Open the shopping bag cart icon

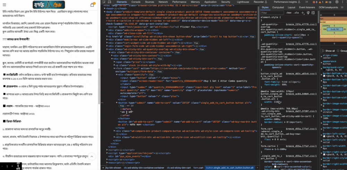coord(92,4)
